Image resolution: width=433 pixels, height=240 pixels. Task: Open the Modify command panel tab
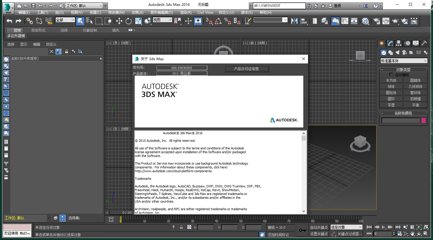tap(390, 43)
